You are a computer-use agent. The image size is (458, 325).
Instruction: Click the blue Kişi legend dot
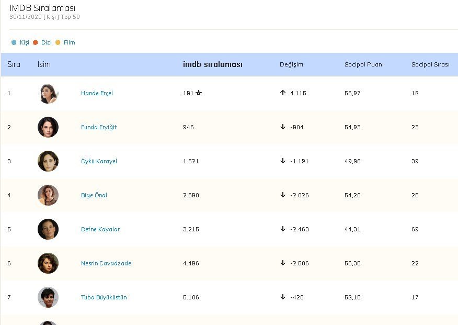tap(14, 42)
